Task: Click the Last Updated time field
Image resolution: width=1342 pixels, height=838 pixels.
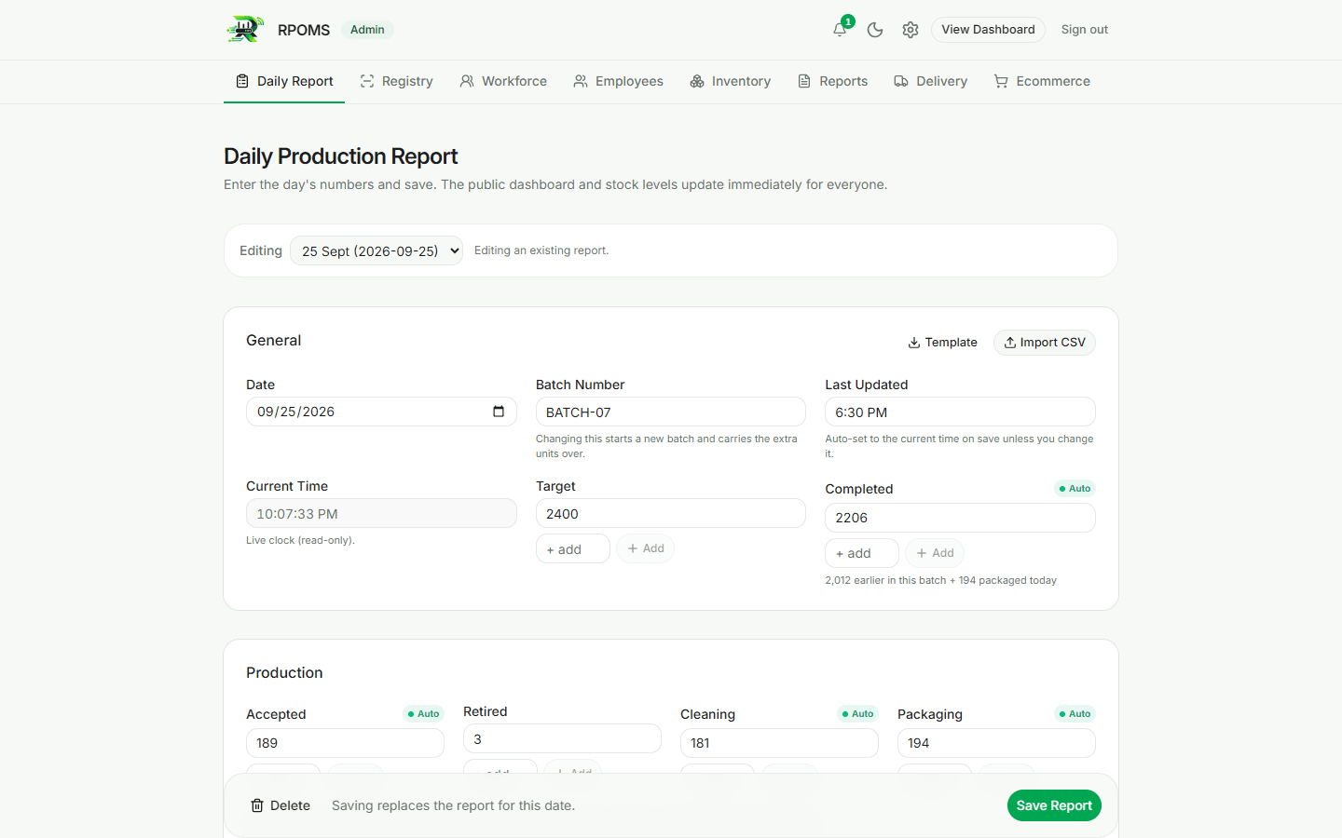Action: [960, 412]
